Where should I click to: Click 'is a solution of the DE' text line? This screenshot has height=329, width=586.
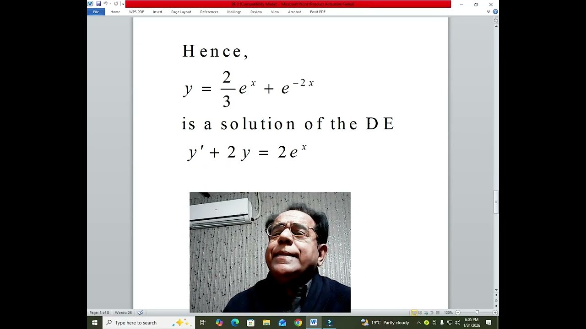pos(288,124)
